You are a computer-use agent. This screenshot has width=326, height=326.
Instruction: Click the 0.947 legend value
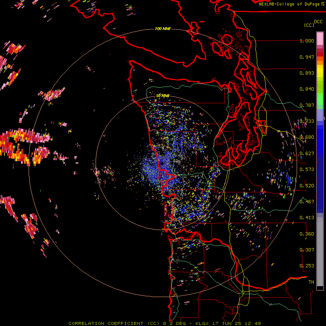[307, 57]
